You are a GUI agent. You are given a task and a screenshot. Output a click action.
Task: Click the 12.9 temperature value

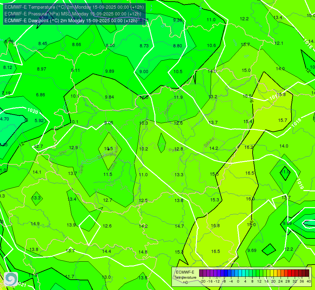(73, 148)
